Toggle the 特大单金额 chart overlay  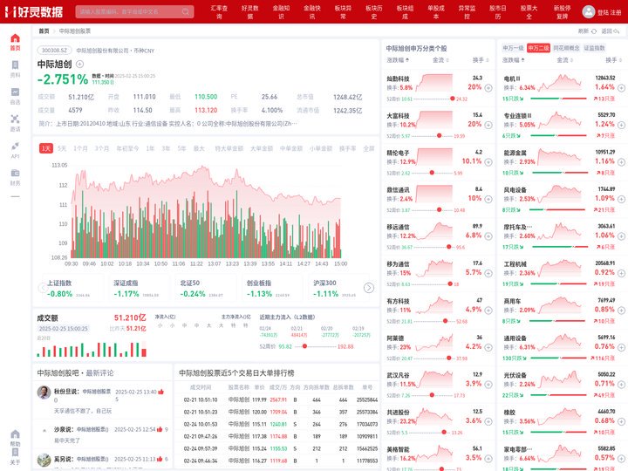click(x=229, y=148)
